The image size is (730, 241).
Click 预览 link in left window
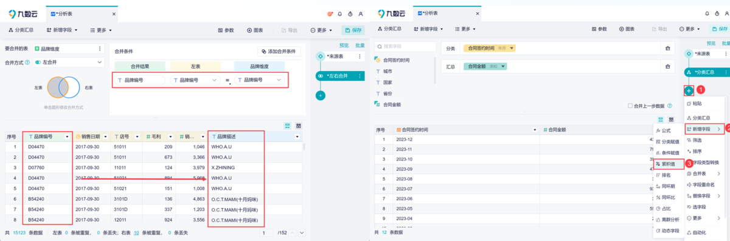click(x=344, y=45)
